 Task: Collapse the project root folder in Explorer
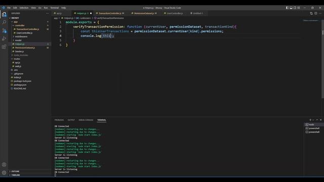coord(29,18)
